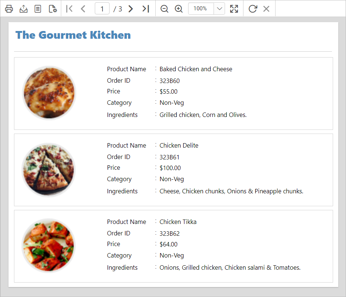Open page setup icon with gear
Screen dimensions: 346x297
tap(53, 9)
